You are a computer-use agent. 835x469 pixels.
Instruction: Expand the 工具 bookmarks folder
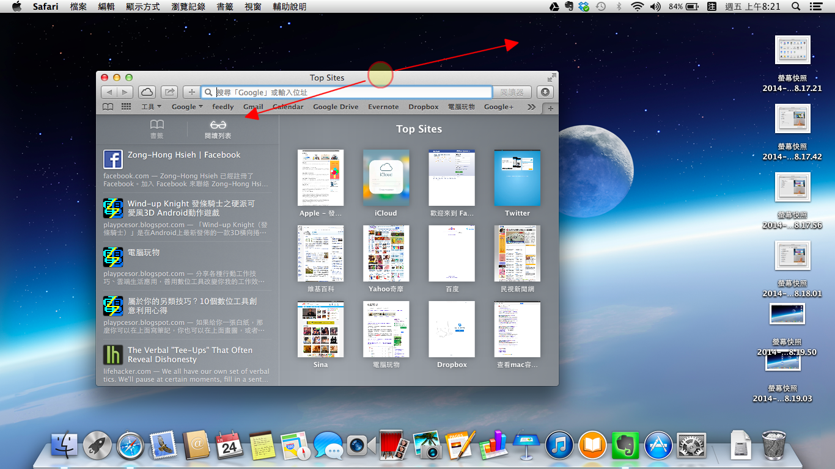[x=151, y=107]
